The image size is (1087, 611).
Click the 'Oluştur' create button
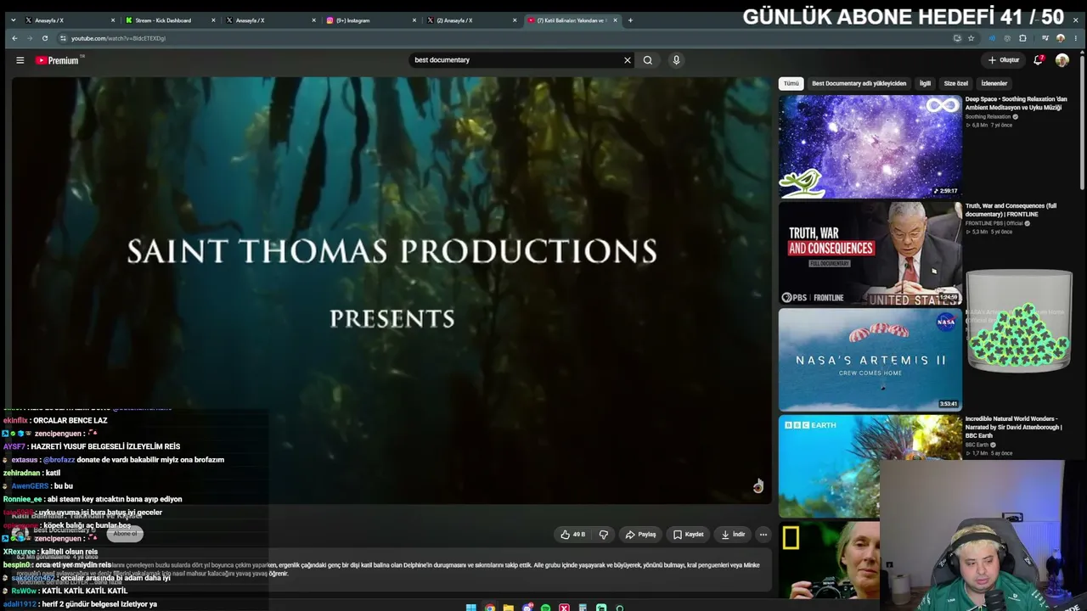(x=1003, y=60)
